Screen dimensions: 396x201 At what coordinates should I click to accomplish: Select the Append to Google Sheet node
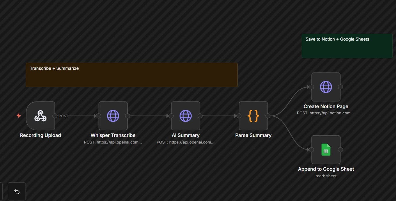pos(326,150)
